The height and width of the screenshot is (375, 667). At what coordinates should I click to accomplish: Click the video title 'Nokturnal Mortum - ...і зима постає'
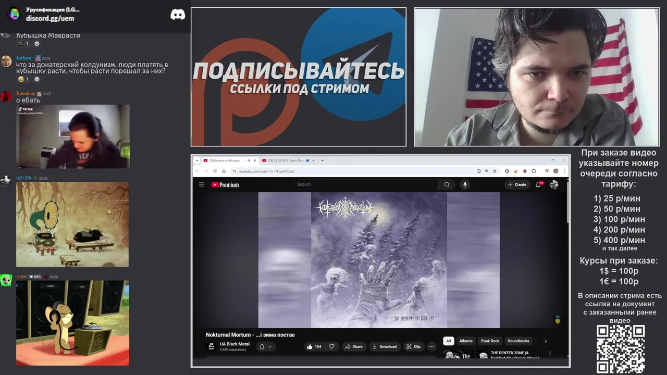(x=250, y=335)
